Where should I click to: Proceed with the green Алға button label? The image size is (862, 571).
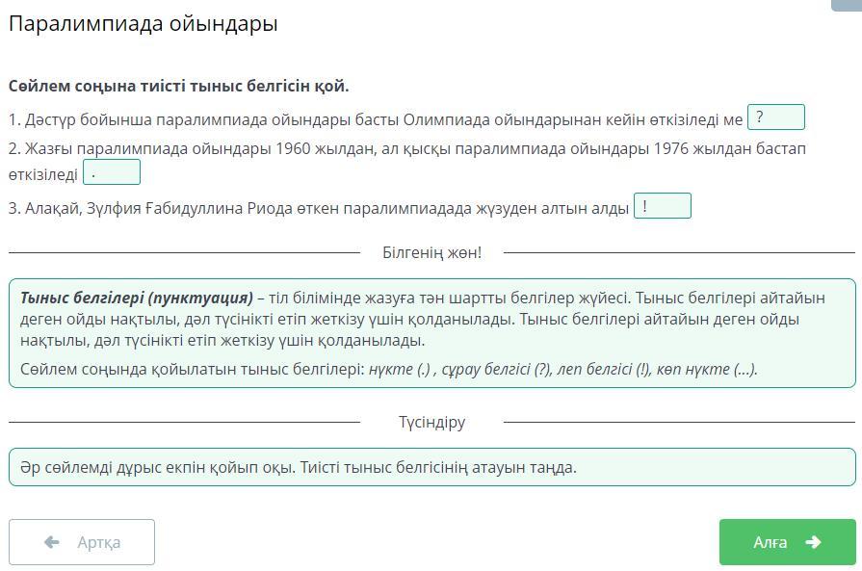tap(770, 542)
